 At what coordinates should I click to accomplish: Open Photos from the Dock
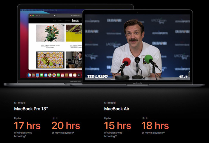54,75
